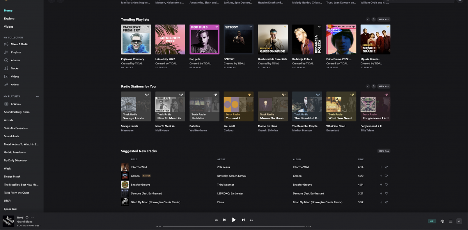Open My Playlists three-dot options

tap(37, 96)
